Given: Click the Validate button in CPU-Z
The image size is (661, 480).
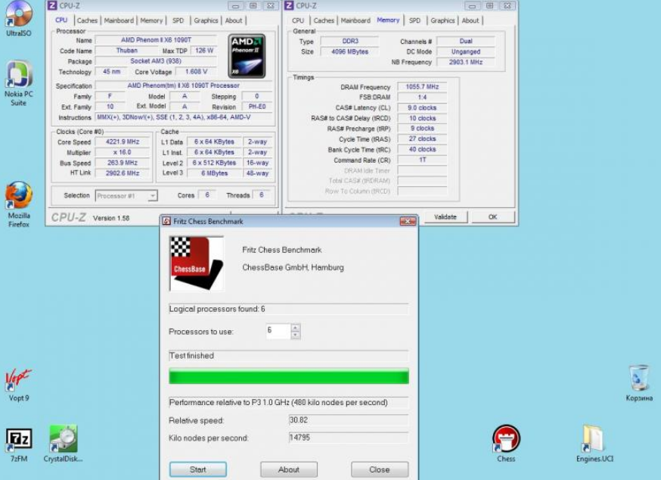Looking at the screenshot, I should click(x=445, y=217).
